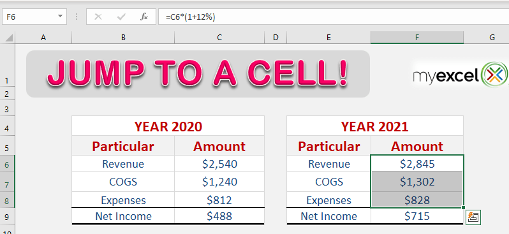Screen dimensions: 509x234
Task: Click the JUMP TO A CELL! banner
Action: pos(198,74)
